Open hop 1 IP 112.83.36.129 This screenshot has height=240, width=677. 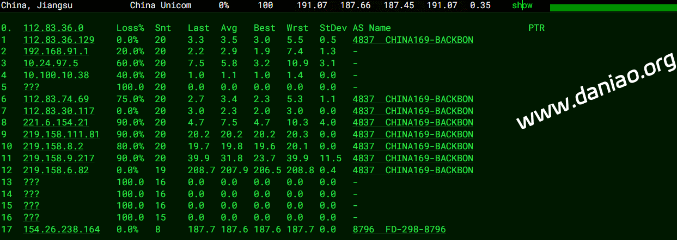59,40
